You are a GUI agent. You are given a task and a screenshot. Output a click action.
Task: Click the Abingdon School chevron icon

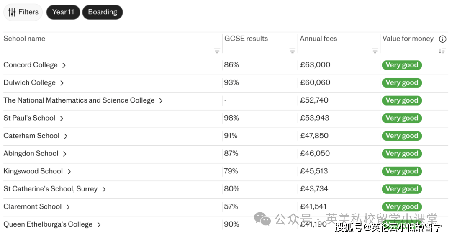coord(65,154)
